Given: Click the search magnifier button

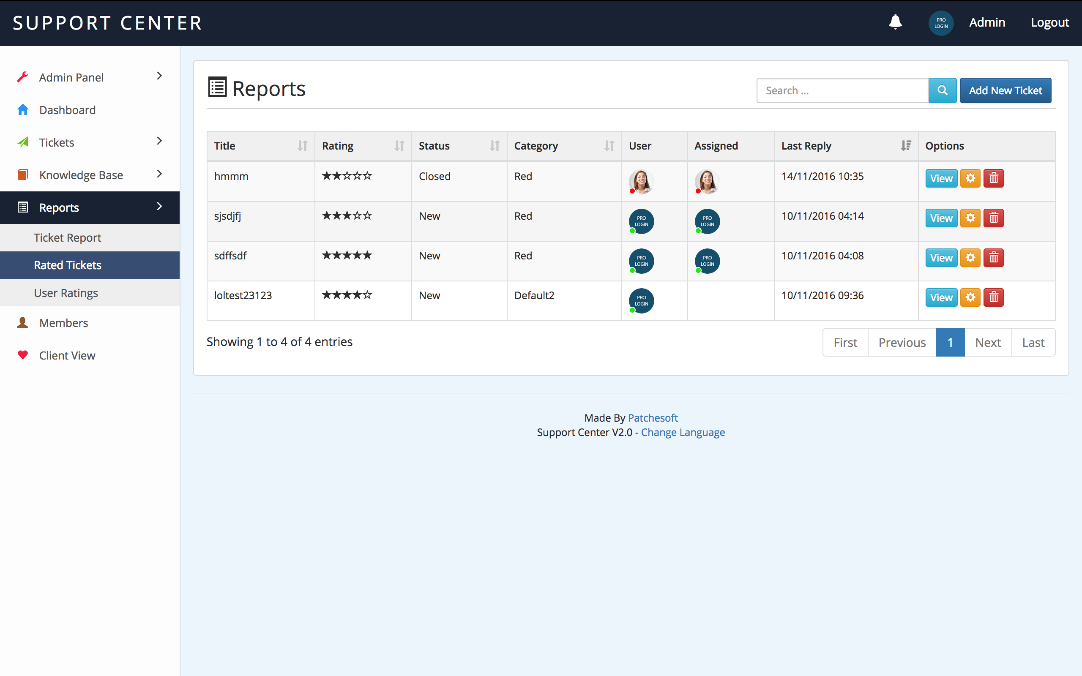Looking at the screenshot, I should [x=942, y=90].
